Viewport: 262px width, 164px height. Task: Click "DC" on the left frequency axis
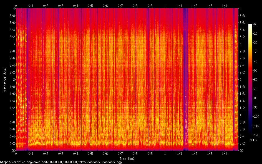coord(13,151)
